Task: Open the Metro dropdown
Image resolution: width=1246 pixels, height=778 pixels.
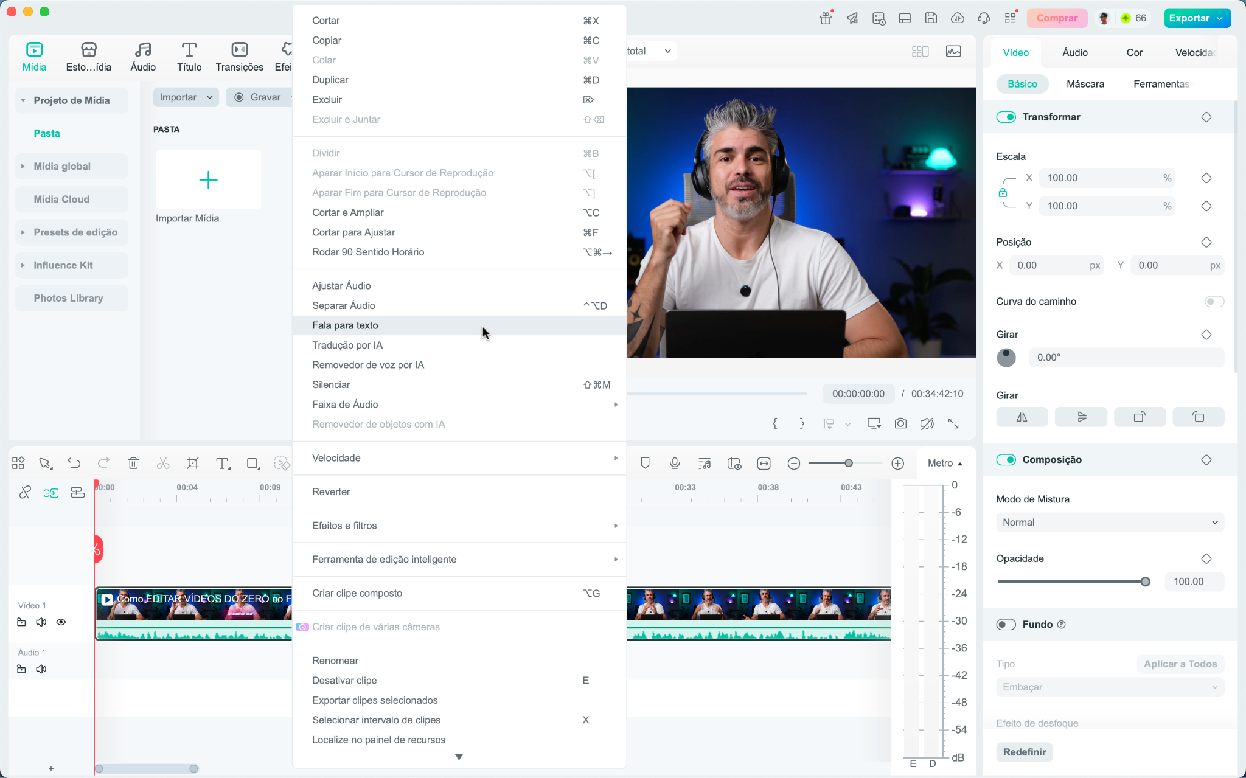Action: pos(945,464)
